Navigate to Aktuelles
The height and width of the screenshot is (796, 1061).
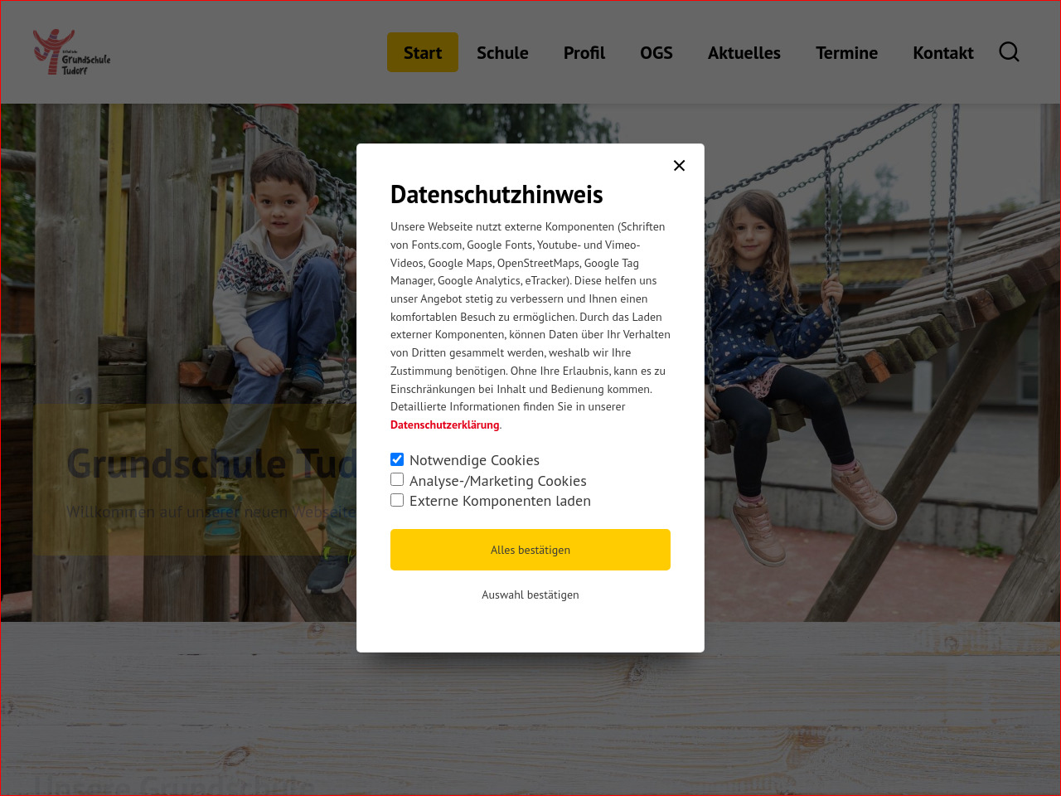tap(744, 52)
